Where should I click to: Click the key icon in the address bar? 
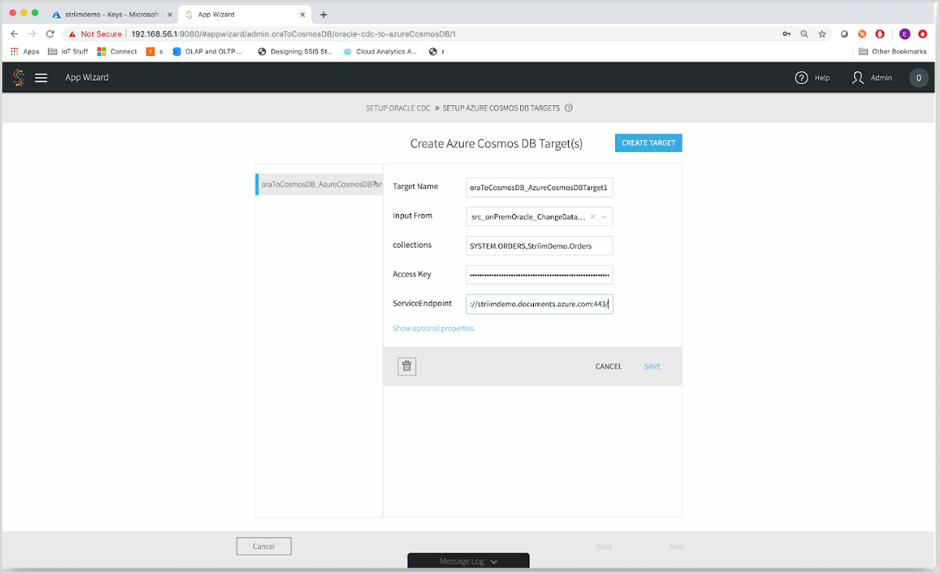point(786,33)
